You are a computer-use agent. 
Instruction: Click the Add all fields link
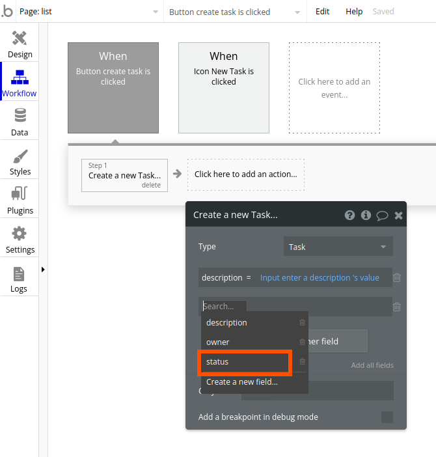coord(372,365)
